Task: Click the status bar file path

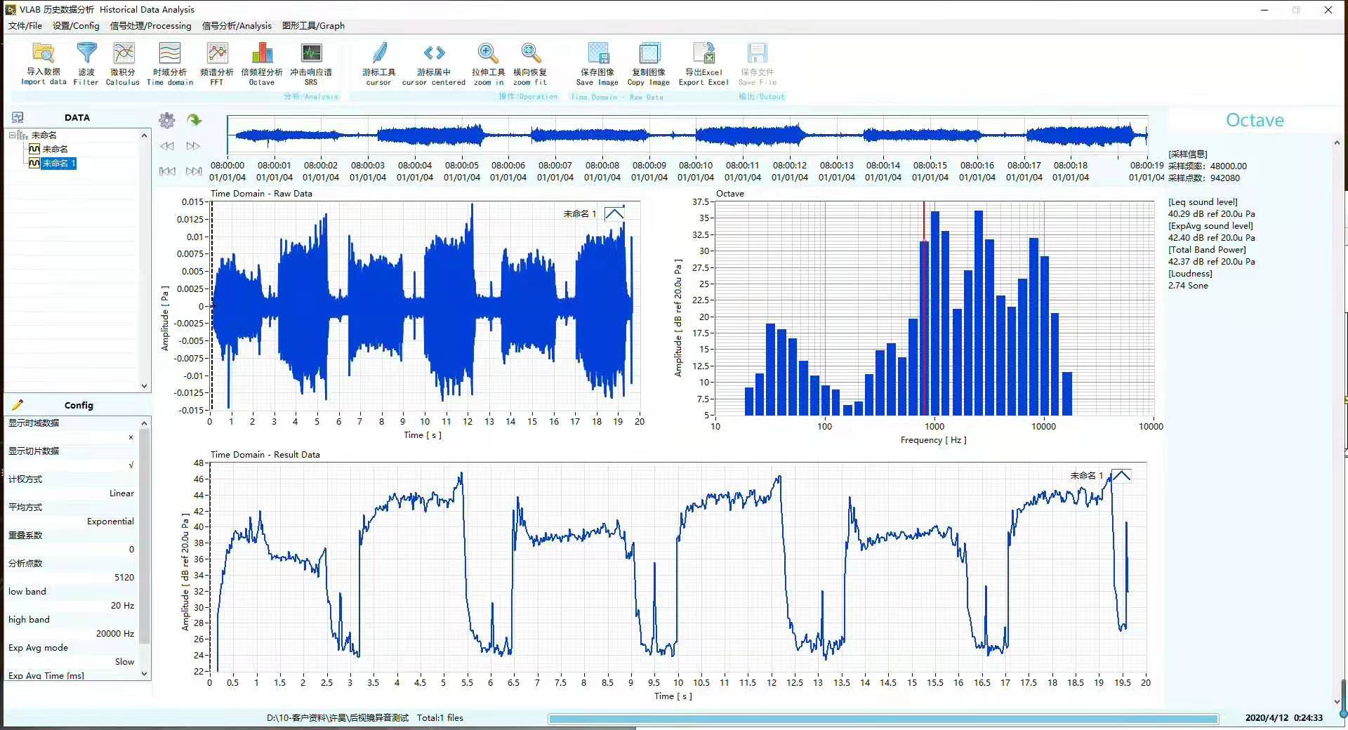Action: 338,718
